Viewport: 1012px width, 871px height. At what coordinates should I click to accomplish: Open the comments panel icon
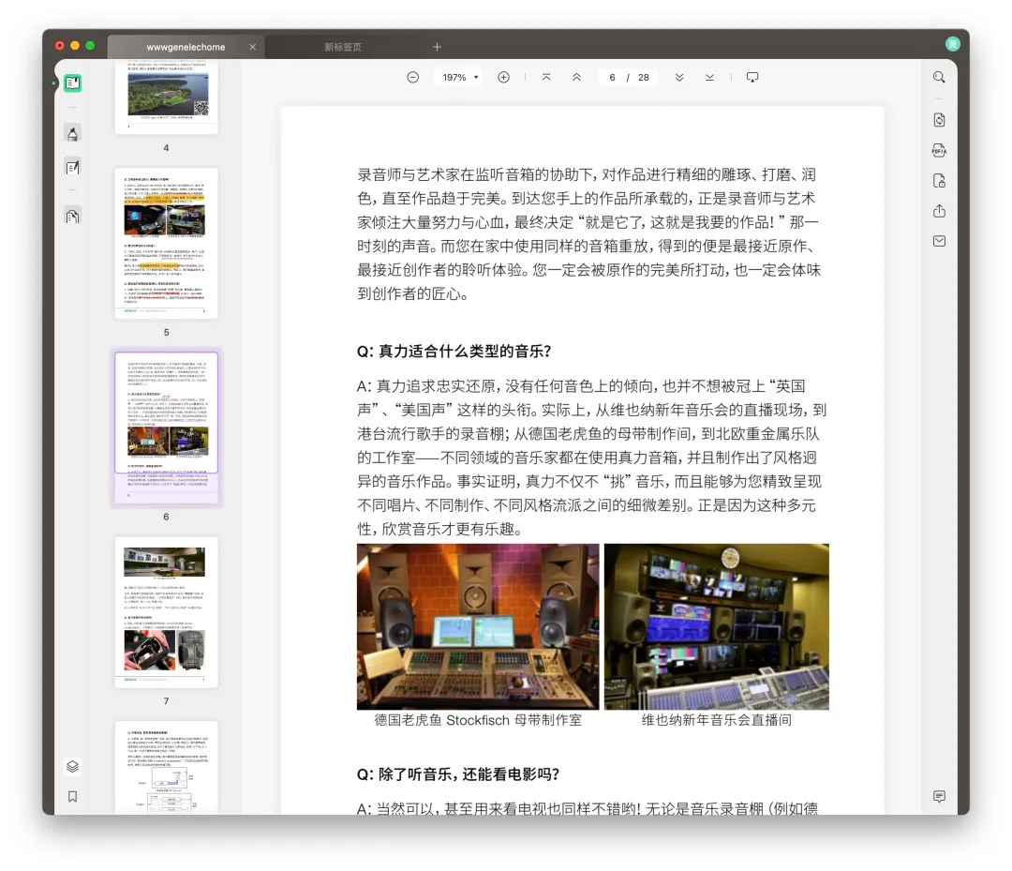pos(939,796)
